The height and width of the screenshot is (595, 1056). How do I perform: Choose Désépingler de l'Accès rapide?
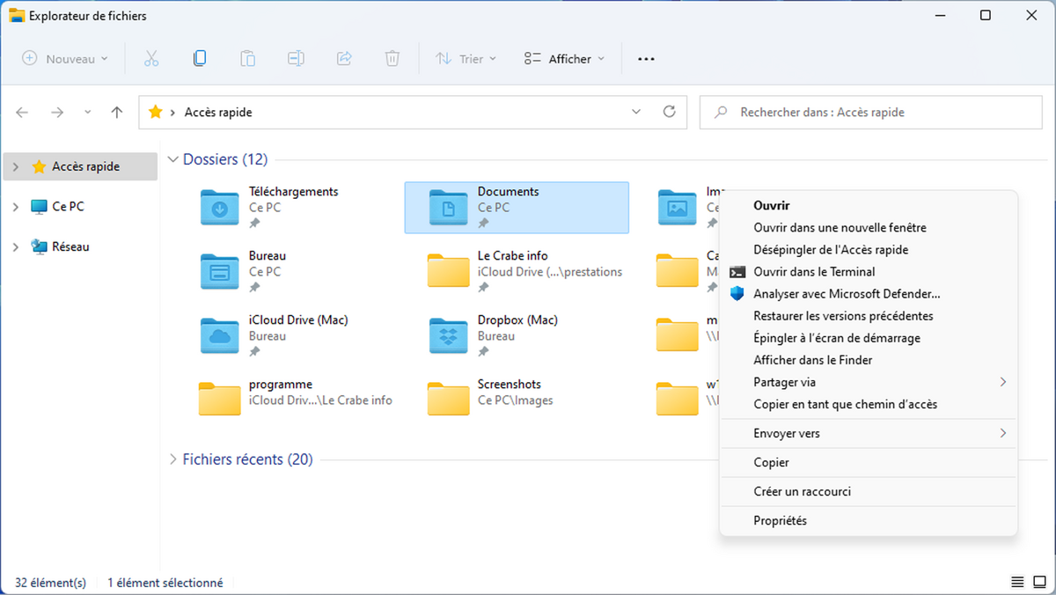click(x=869, y=250)
